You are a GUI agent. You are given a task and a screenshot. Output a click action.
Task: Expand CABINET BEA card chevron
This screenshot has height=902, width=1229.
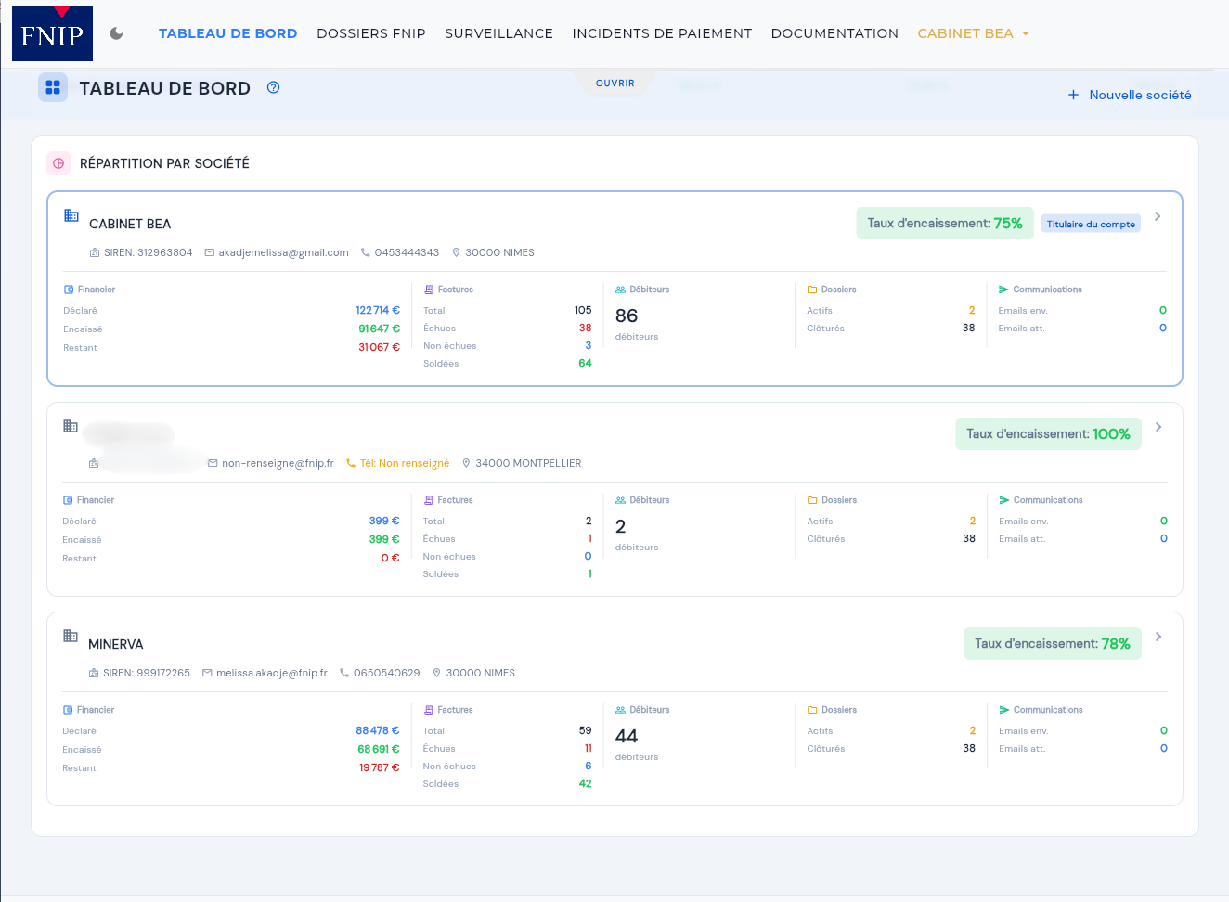1158,216
